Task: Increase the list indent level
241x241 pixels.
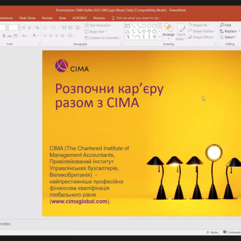Action: 70,28
